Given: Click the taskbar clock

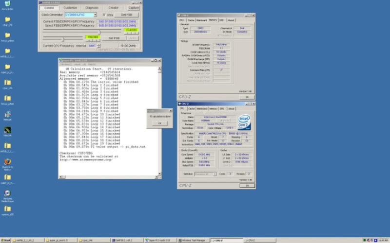Looking at the screenshot, I should 384,240.
